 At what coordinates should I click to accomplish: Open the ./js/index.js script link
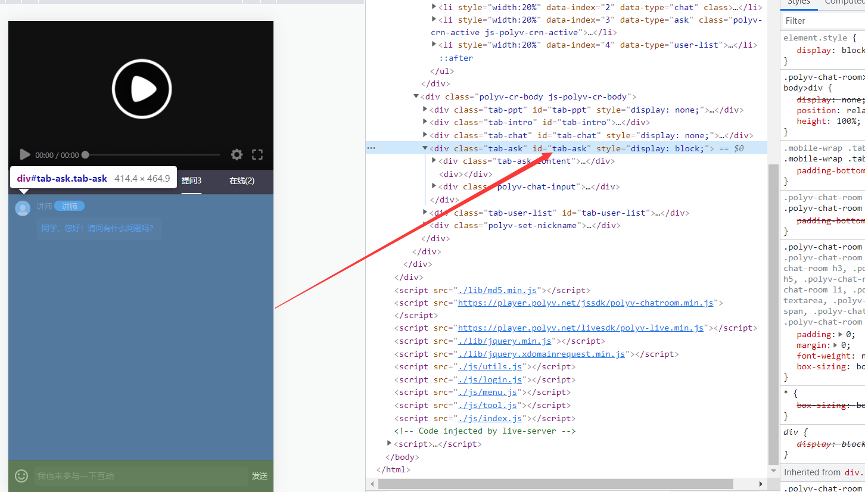(490, 418)
